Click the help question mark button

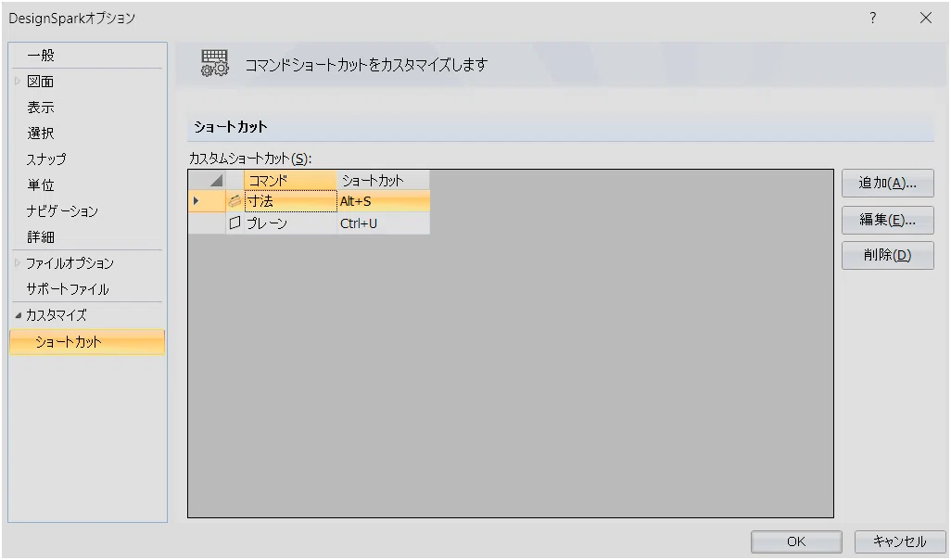tap(873, 18)
